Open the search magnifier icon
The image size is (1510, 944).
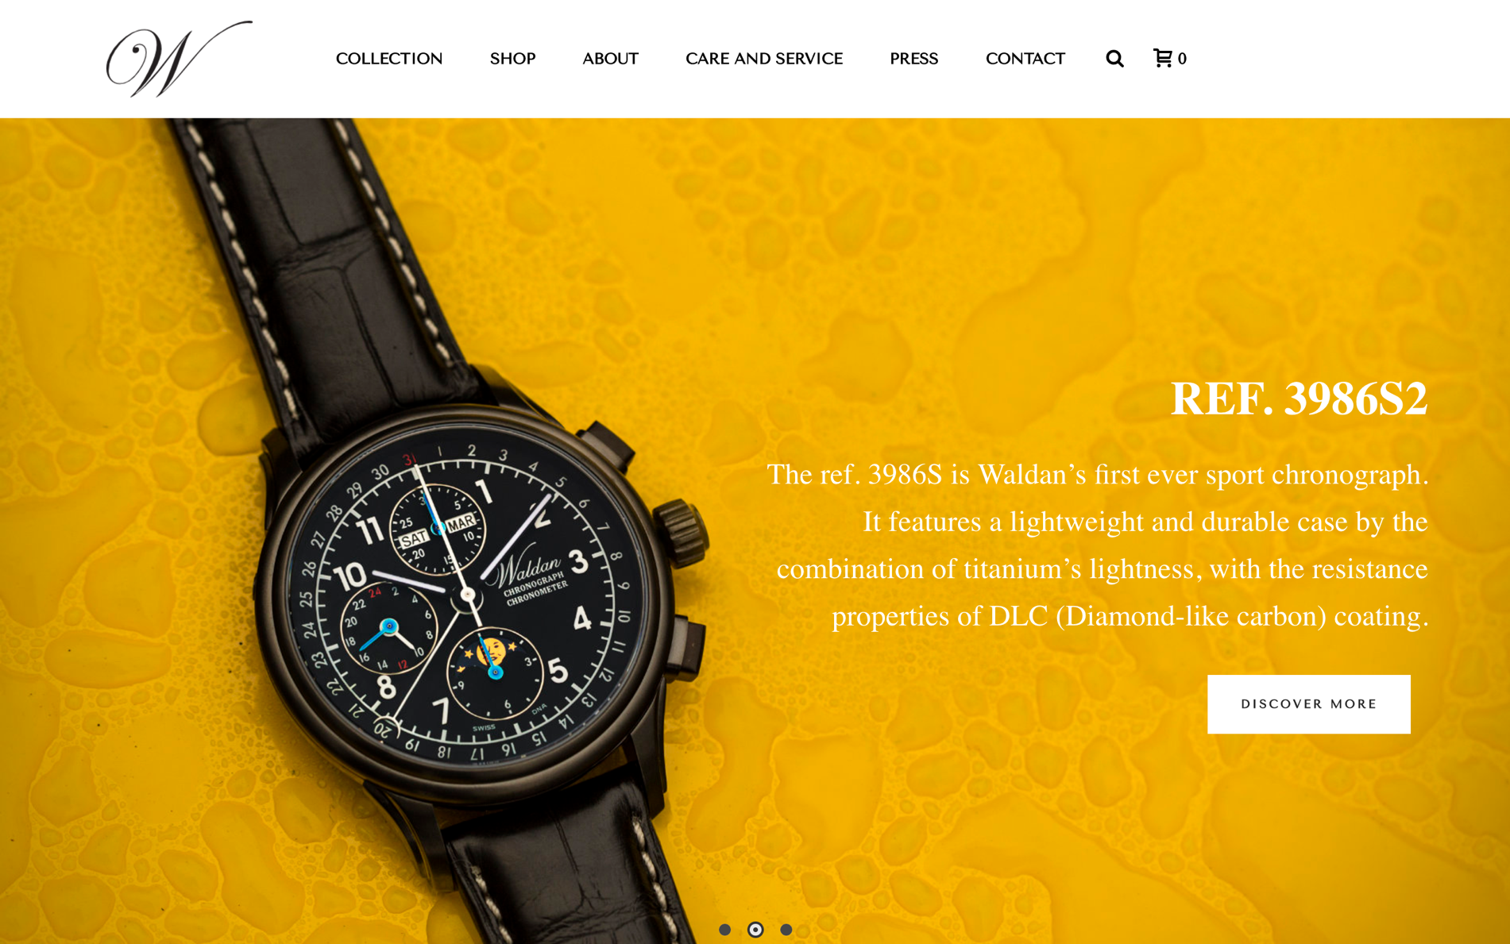tap(1114, 59)
